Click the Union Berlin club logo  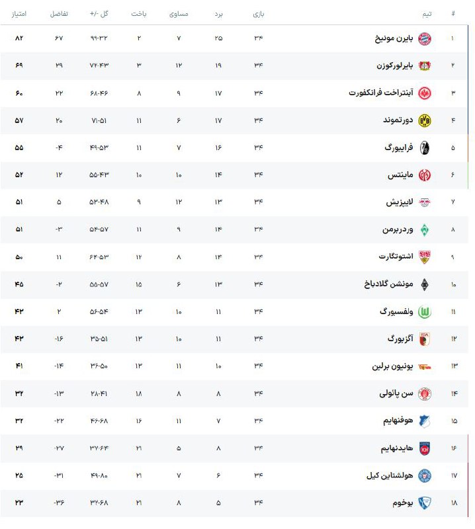pos(425,366)
